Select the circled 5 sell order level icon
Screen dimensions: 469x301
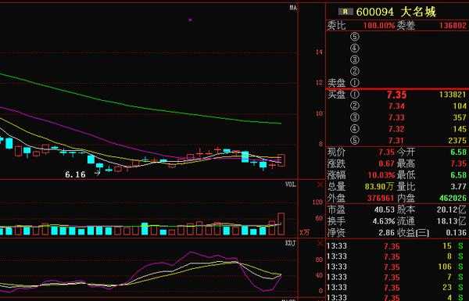click(x=354, y=37)
